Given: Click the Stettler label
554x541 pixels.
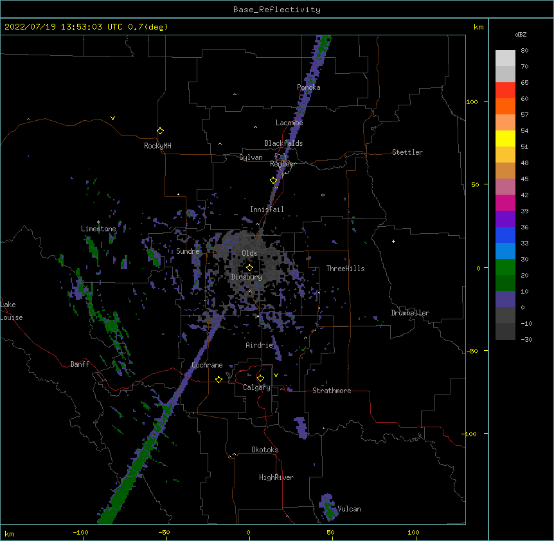Looking at the screenshot, I should tap(407, 152).
